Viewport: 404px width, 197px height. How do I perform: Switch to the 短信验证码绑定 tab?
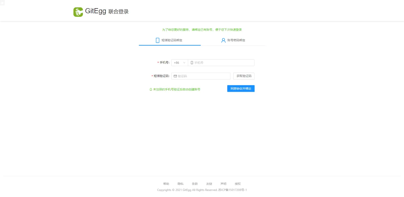(170, 40)
